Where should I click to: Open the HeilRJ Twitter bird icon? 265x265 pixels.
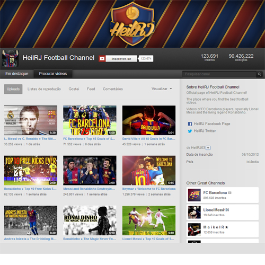click(190, 131)
